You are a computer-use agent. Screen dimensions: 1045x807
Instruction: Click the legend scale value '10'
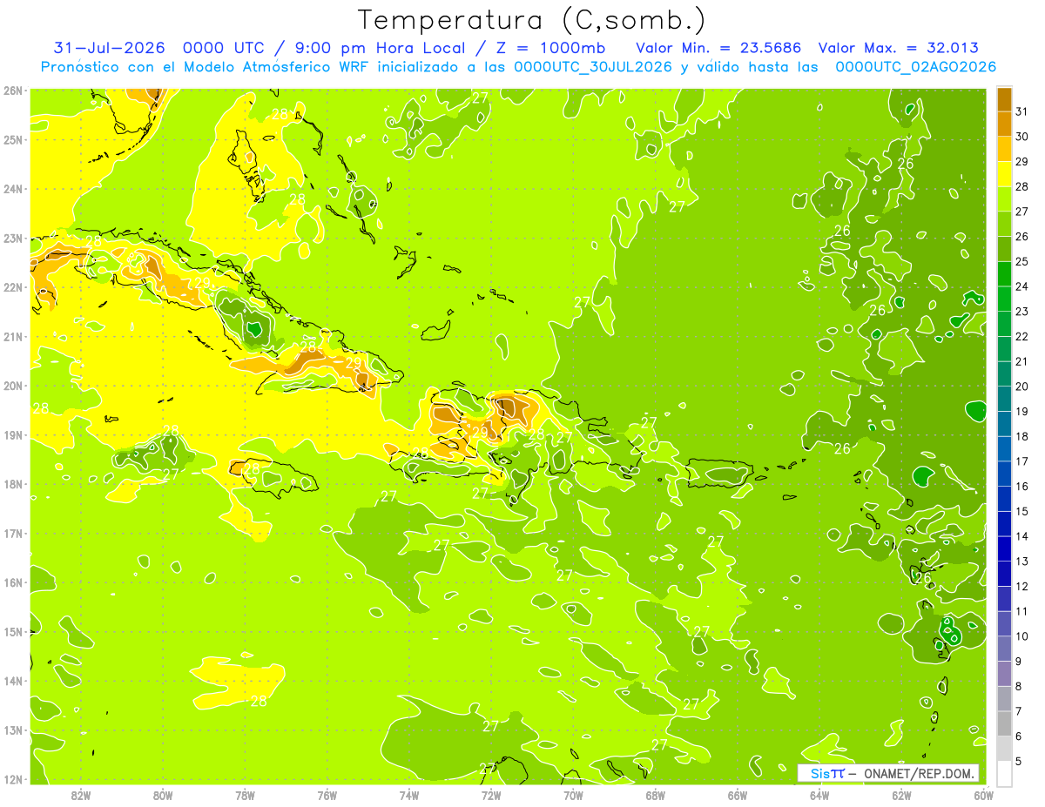[x=1021, y=636]
